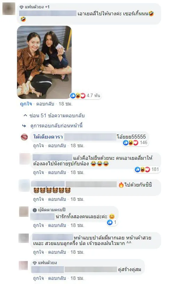
Task: Reply to the top photo comment with ตอบกลับ
Action: pyautogui.click(x=45, y=104)
